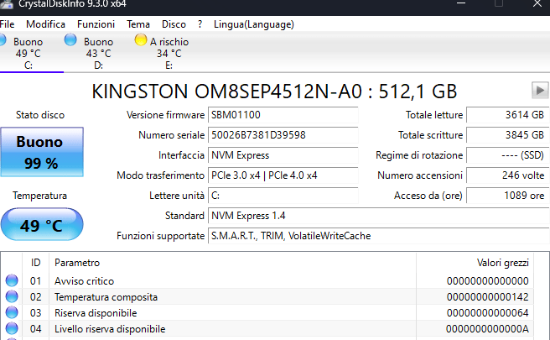Image resolution: width=550 pixels, height=340 pixels.
Task: Open the Tema menu
Action: point(138,24)
